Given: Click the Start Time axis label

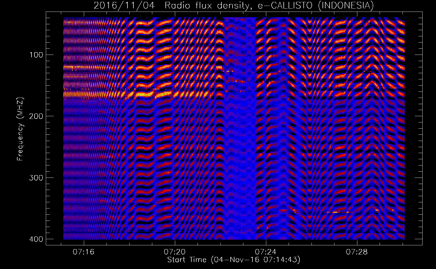Looking at the screenshot, I should tap(234, 260).
